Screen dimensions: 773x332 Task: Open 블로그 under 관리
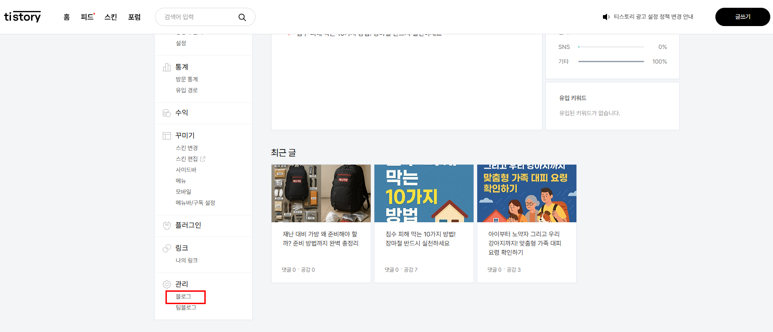tap(184, 297)
